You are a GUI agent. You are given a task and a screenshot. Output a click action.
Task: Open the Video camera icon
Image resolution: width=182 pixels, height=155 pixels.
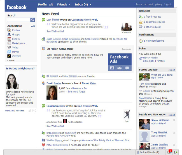pyautogui.click(x=9, y=47)
